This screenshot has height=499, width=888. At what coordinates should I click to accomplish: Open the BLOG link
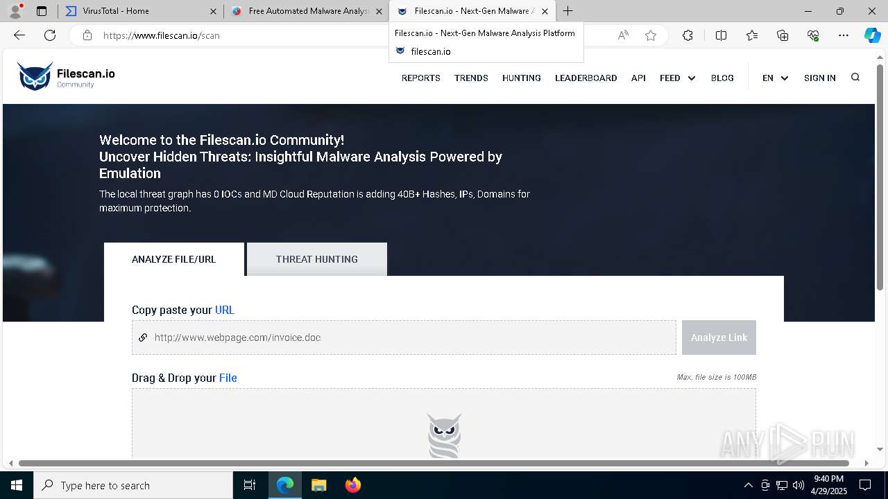tap(722, 78)
